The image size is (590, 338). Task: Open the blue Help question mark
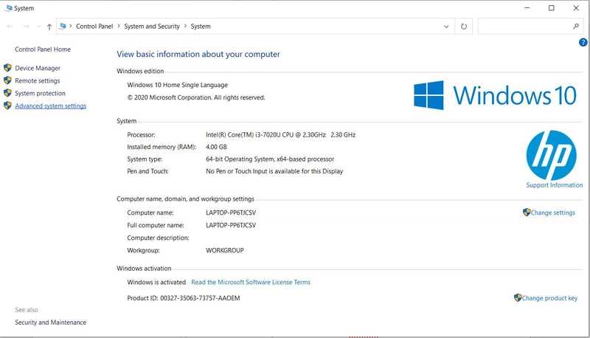(583, 43)
